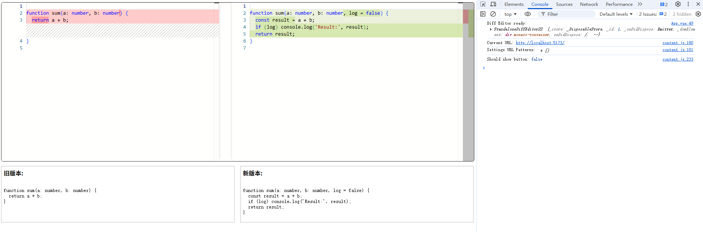Open console settings gear beside hidden count

pos(698,14)
